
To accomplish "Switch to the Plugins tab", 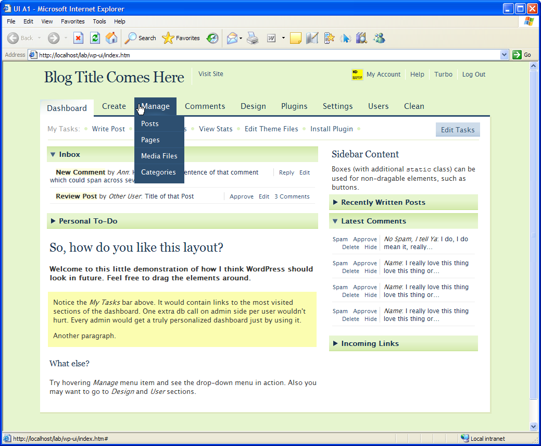I will 294,106.
